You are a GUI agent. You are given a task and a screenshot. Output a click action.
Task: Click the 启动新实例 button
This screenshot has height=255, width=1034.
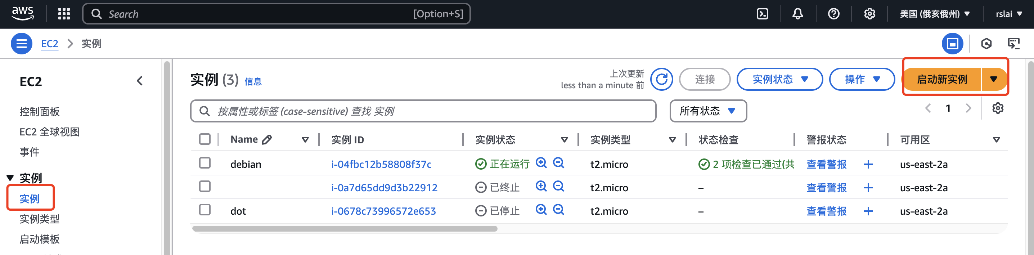[942, 80]
